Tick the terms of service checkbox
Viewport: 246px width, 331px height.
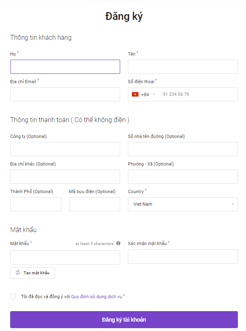[13, 297]
